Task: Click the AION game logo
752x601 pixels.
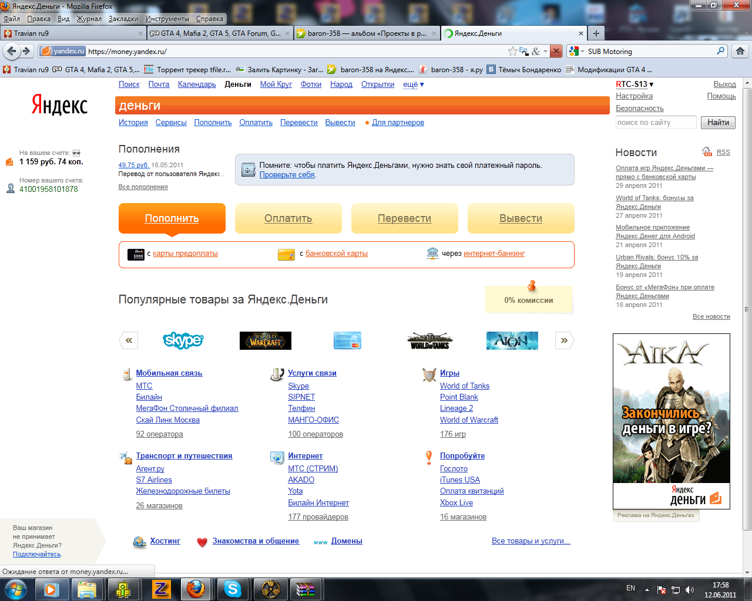Action: (x=512, y=340)
